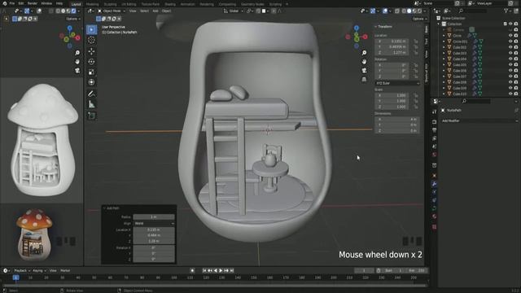Image resolution: width=521 pixels, height=293 pixels.
Task: Click Radius field in Add Path
Action: click(x=154, y=217)
